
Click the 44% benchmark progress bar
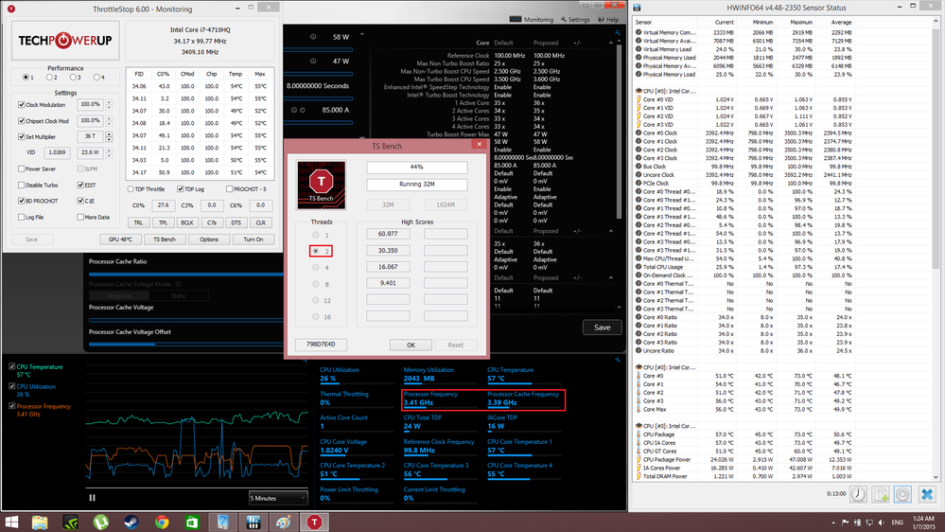(416, 168)
